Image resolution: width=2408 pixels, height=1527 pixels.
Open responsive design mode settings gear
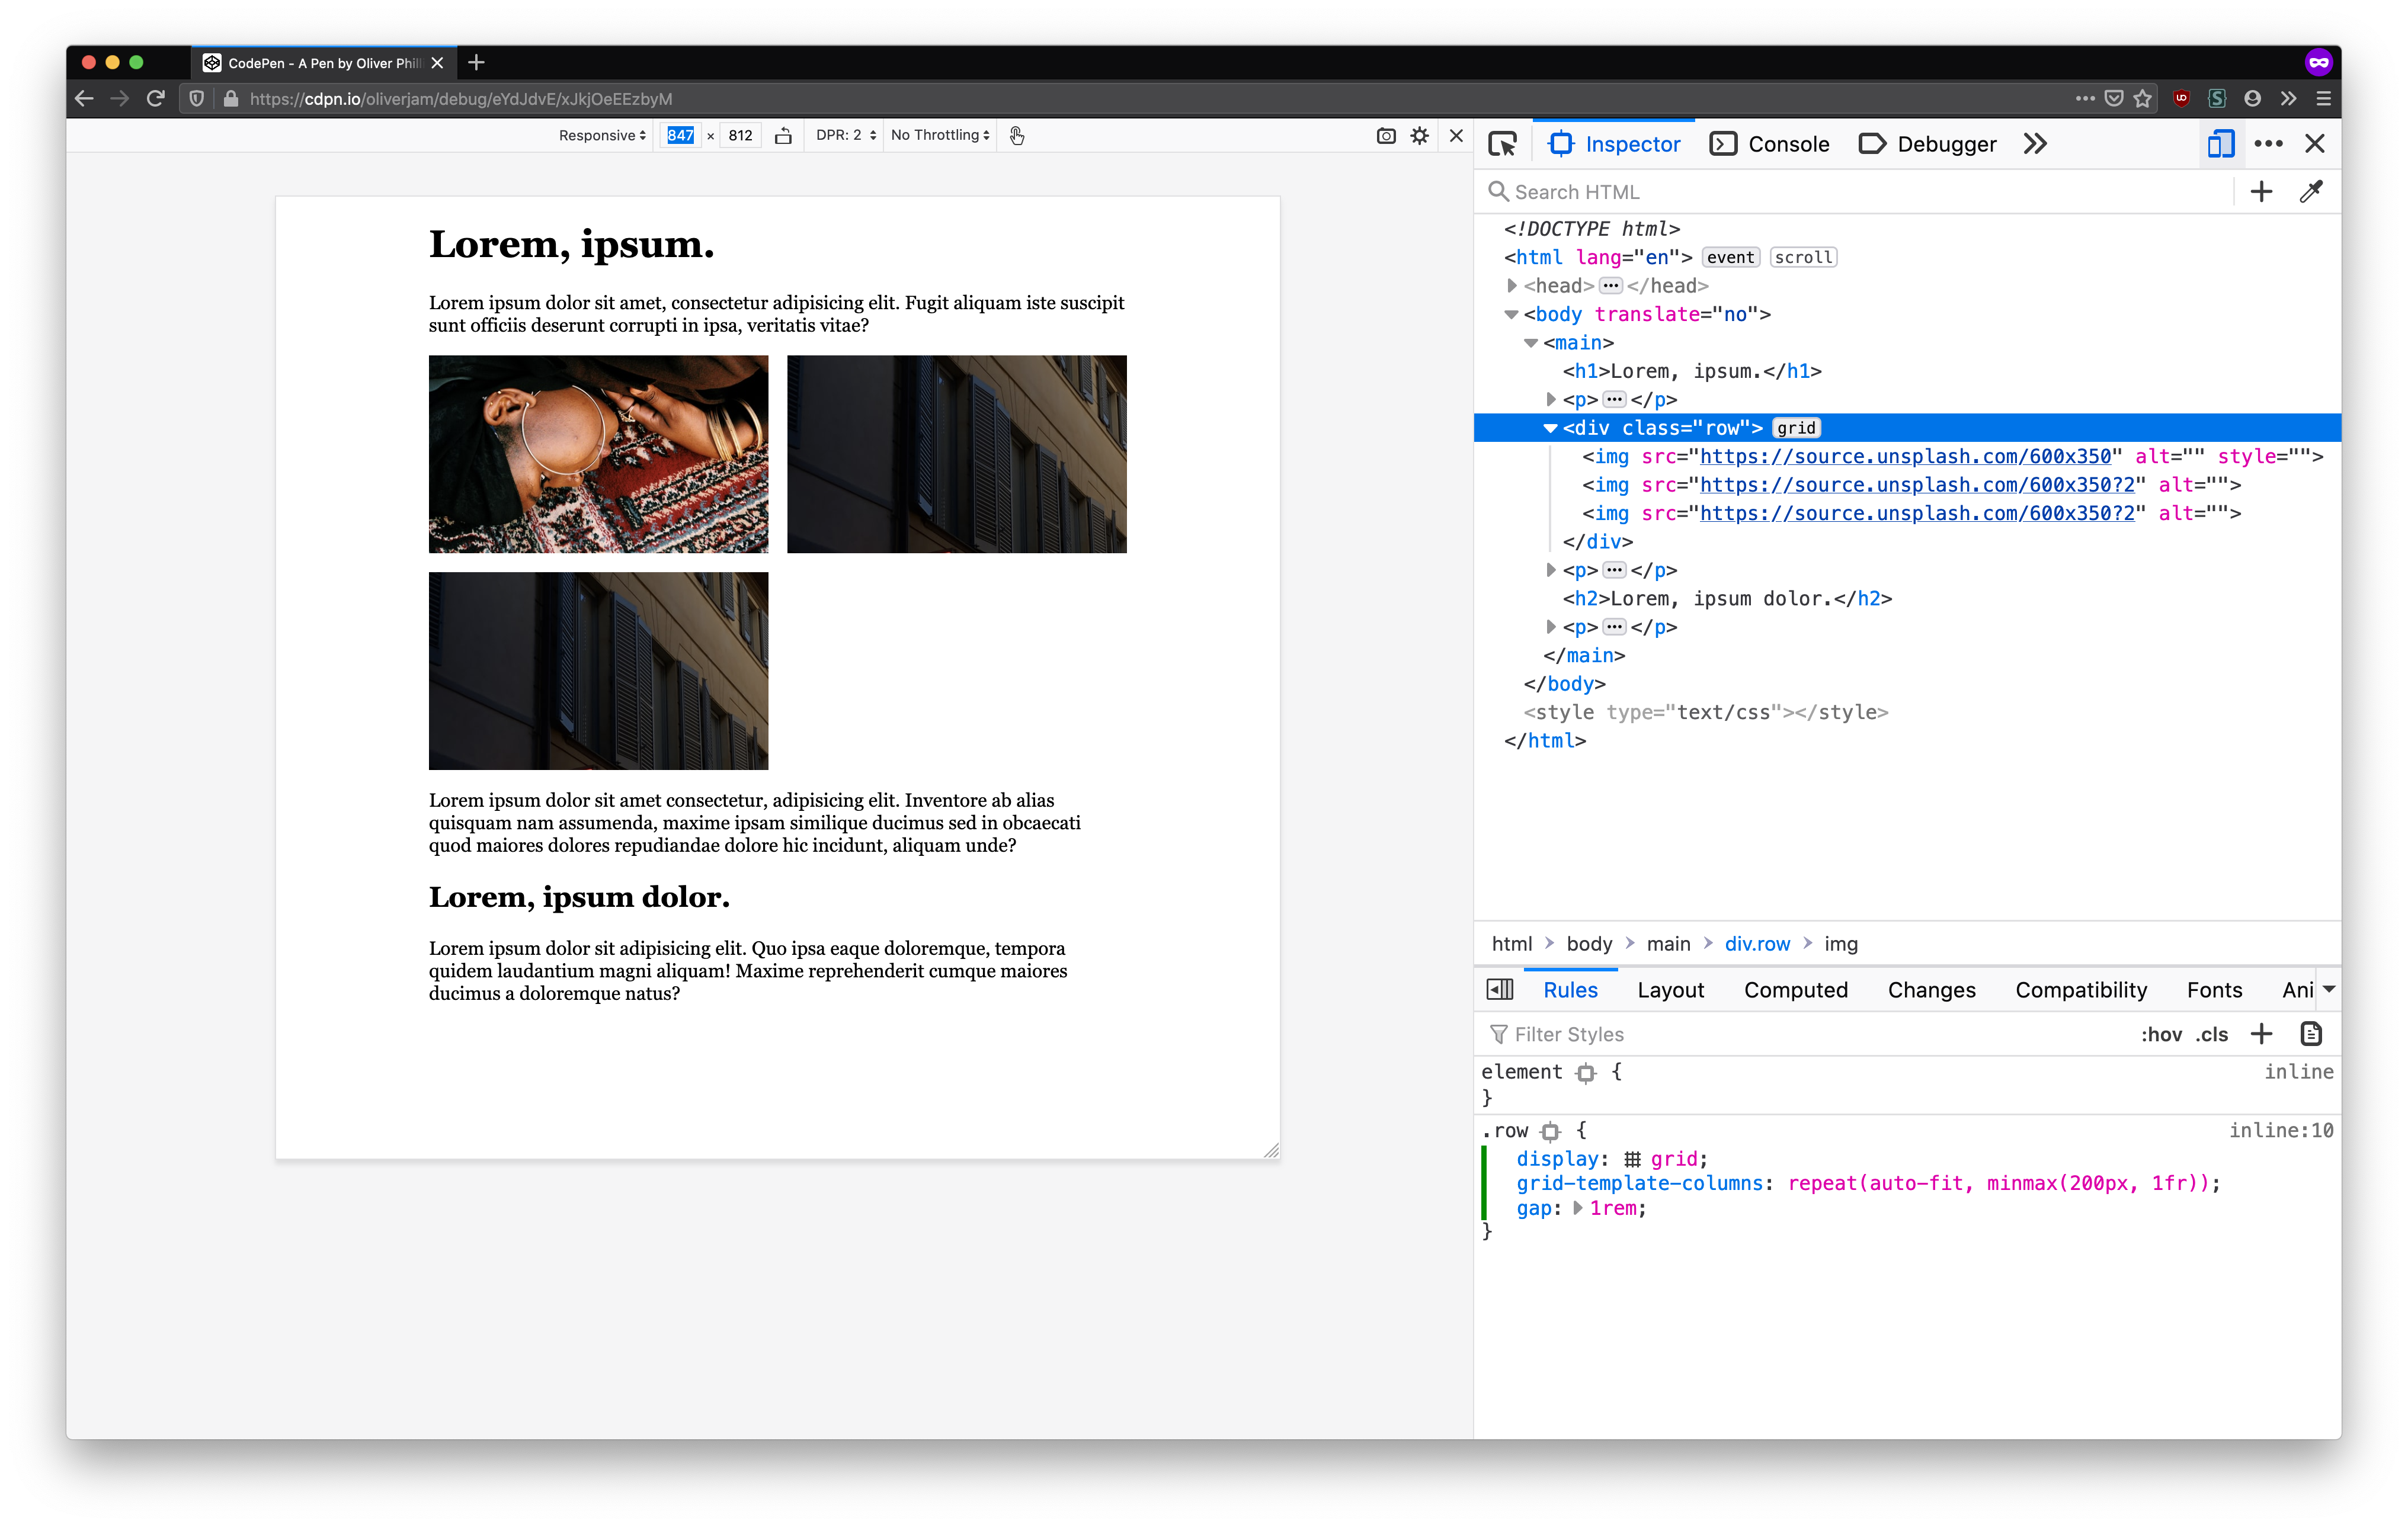(1420, 136)
